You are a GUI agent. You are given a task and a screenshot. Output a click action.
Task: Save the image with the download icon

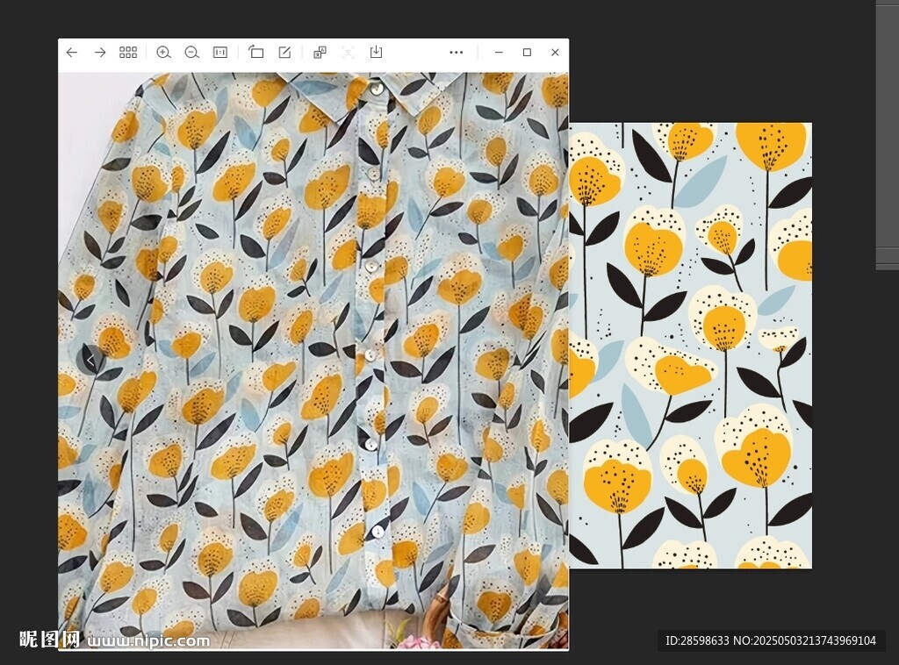(376, 53)
